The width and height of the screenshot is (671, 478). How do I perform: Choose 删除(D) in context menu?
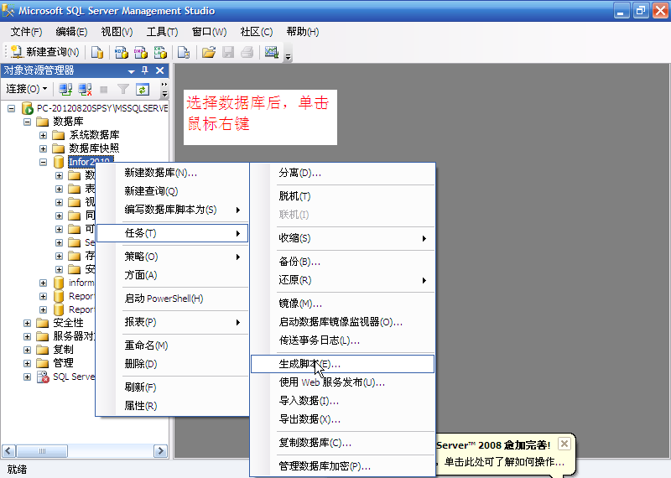[173, 364]
